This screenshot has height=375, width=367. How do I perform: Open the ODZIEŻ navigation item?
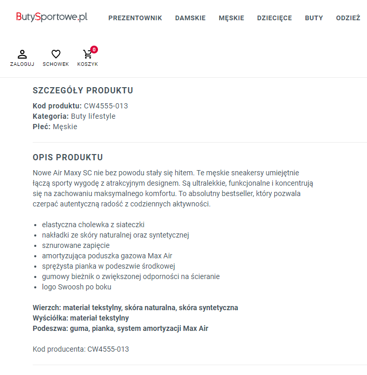pyautogui.click(x=348, y=18)
